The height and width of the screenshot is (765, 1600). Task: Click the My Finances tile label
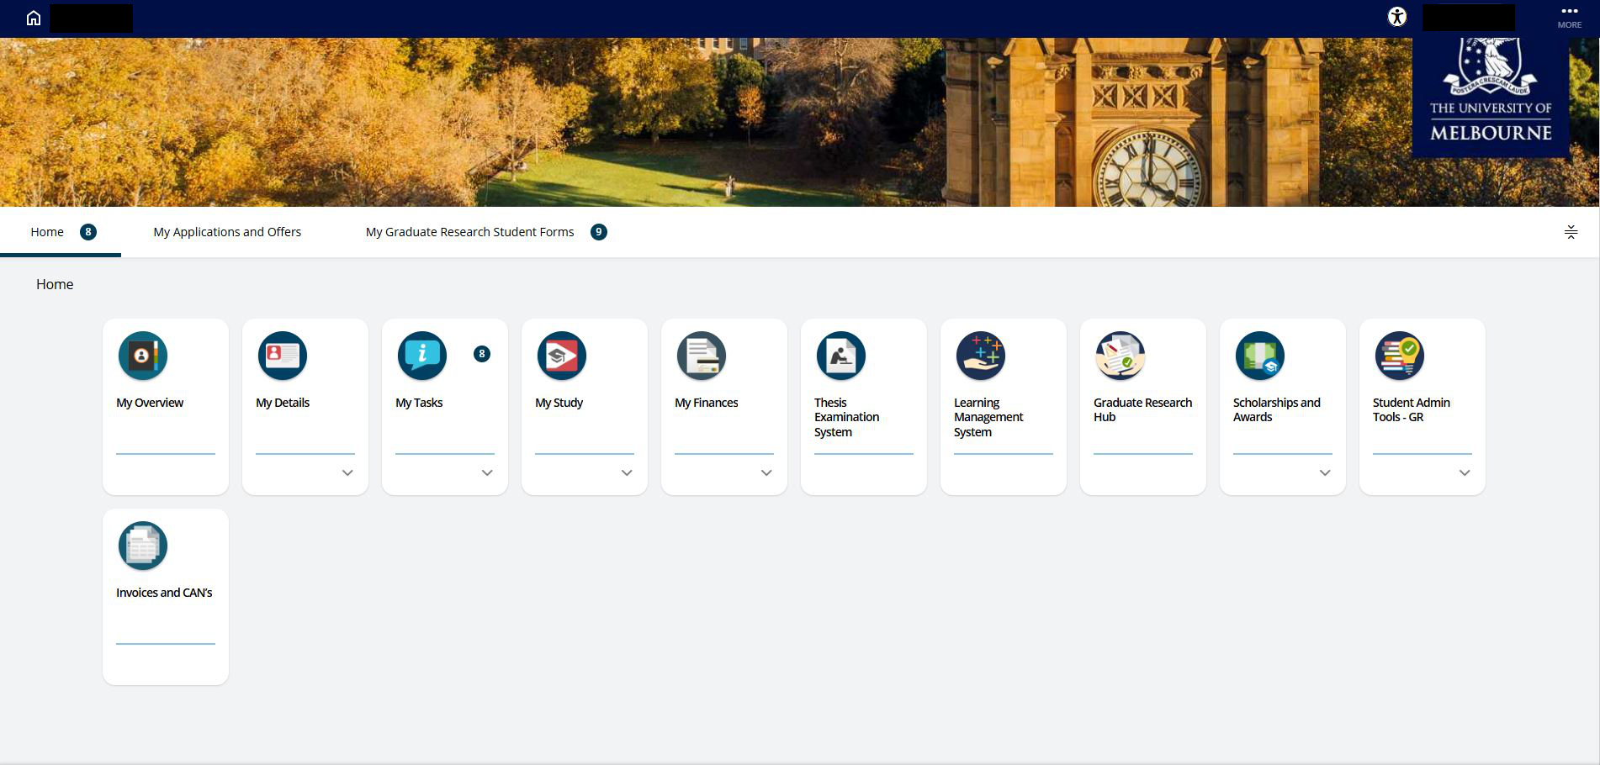(707, 403)
